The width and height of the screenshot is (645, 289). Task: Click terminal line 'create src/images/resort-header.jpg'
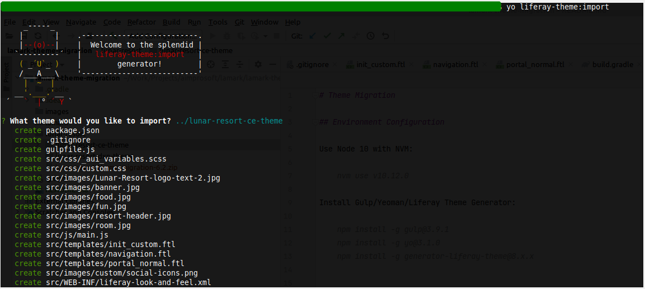click(x=93, y=216)
